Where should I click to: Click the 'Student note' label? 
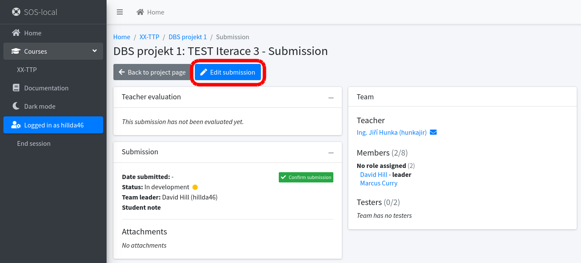coord(142,208)
